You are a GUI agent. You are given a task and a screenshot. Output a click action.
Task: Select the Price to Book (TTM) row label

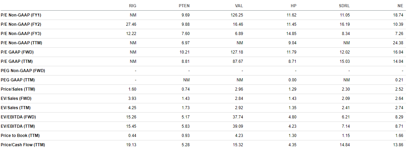20,136
